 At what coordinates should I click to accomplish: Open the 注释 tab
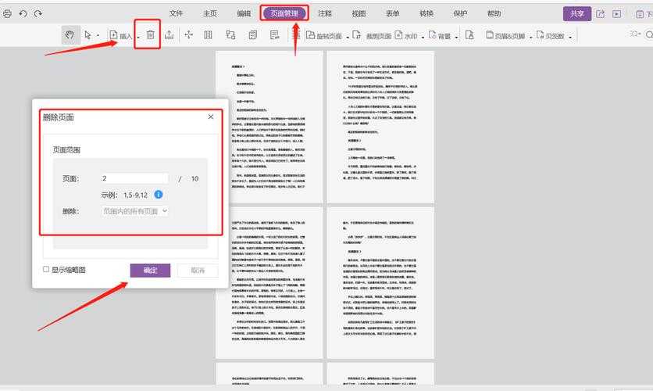325,13
